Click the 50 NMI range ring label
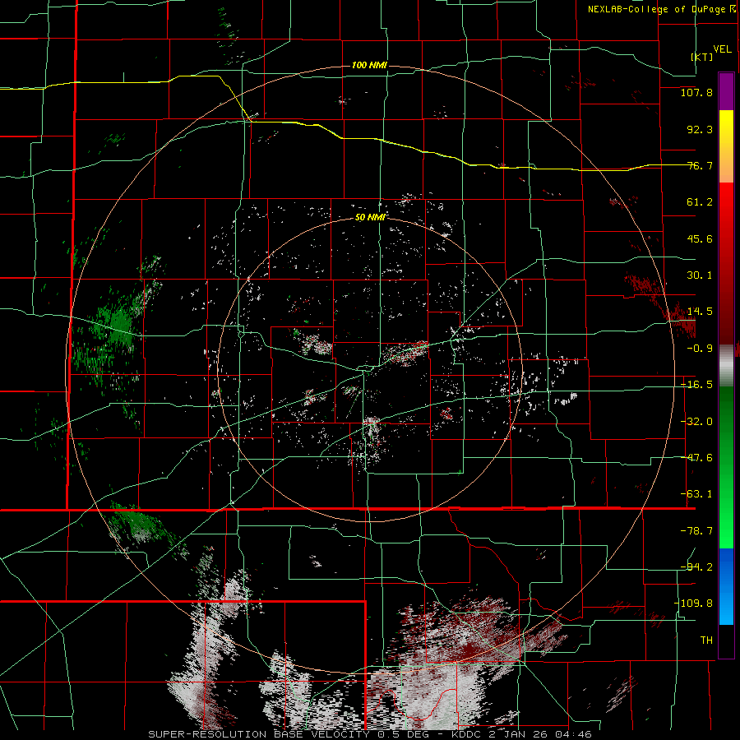The image size is (740, 740). pyautogui.click(x=371, y=217)
